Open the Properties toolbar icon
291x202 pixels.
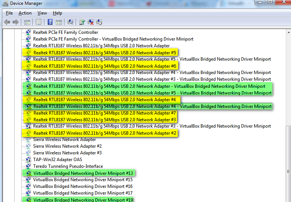pyautogui.click(x=38, y=22)
